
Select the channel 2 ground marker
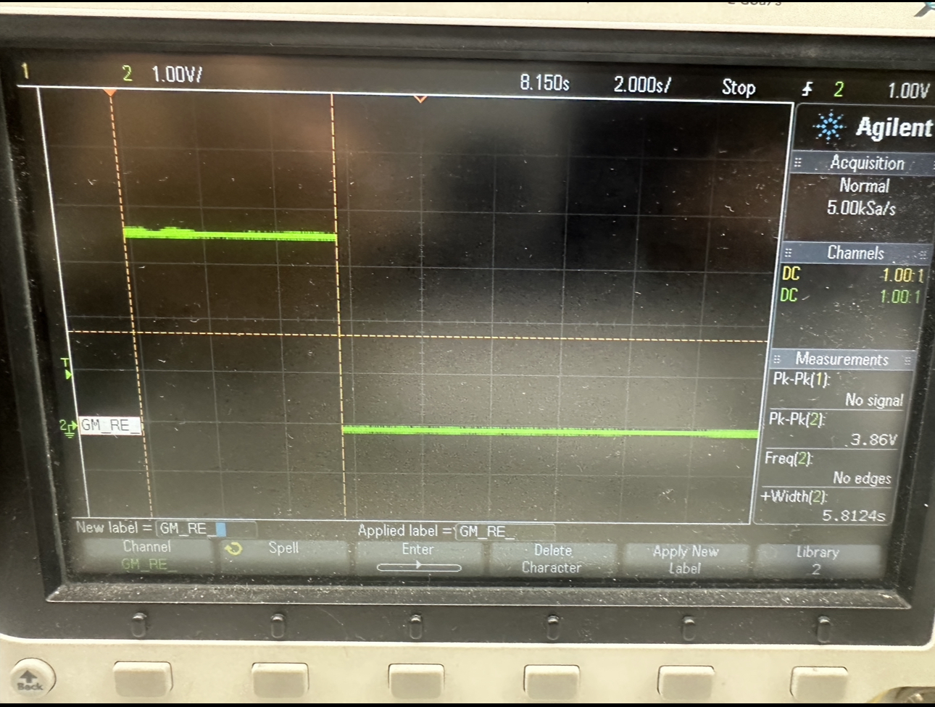pos(67,427)
